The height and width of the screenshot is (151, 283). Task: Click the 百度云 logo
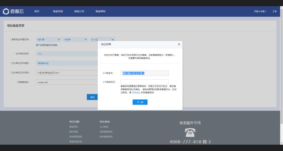(x=13, y=11)
